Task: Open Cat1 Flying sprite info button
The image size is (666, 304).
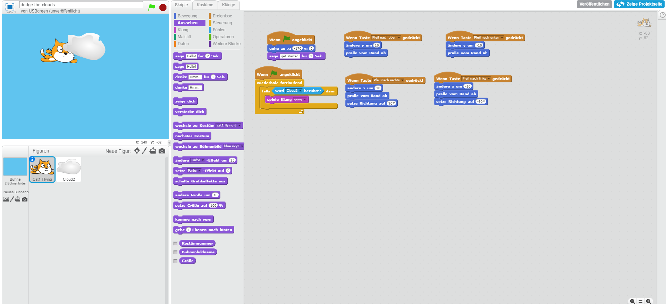Action: pos(32,159)
